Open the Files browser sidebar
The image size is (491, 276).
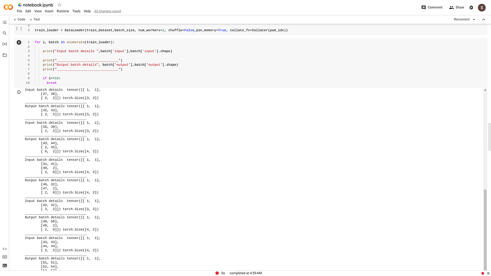[5, 55]
